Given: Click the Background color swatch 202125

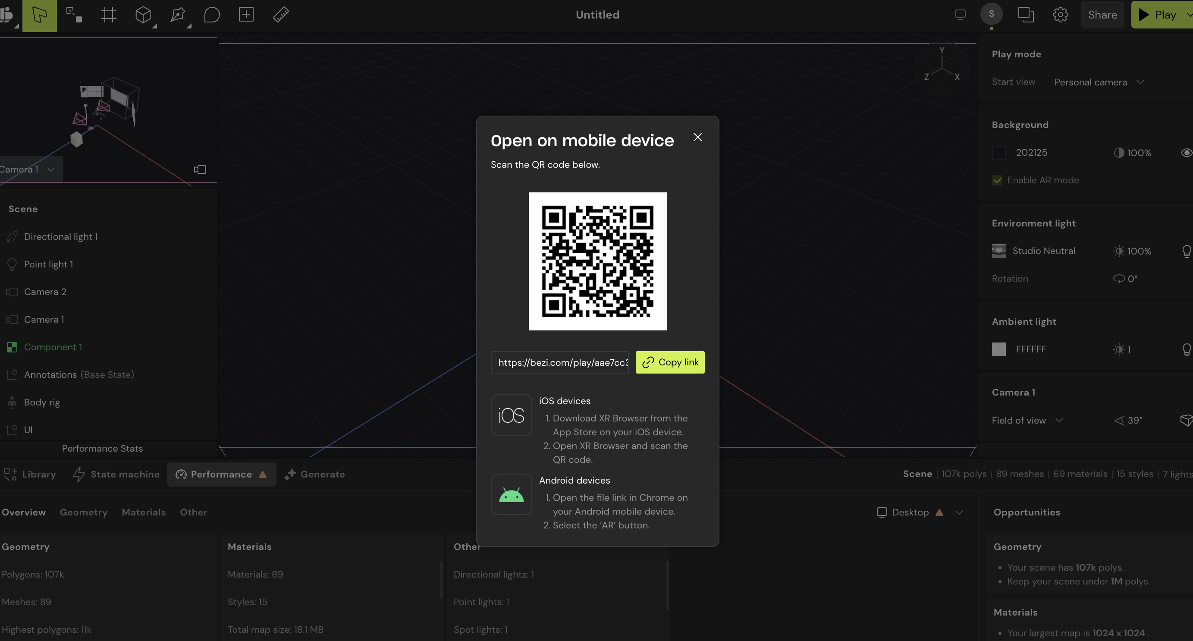Looking at the screenshot, I should tap(999, 153).
